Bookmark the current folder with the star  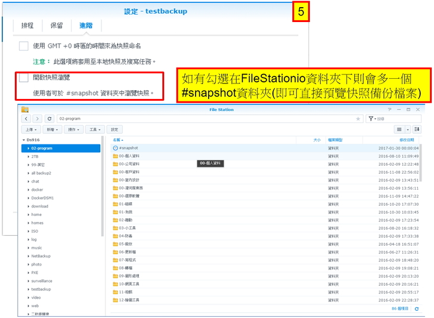[x=358, y=119]
